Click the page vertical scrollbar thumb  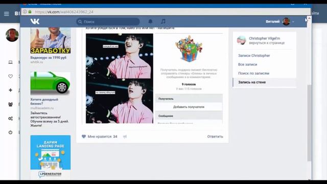309,123
